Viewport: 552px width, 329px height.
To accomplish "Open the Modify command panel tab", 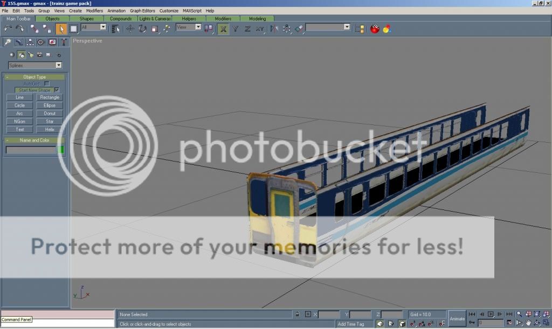I will pos(19,42).
